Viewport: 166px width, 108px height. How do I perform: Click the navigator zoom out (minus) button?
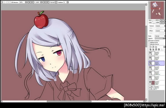coord(161,20)
